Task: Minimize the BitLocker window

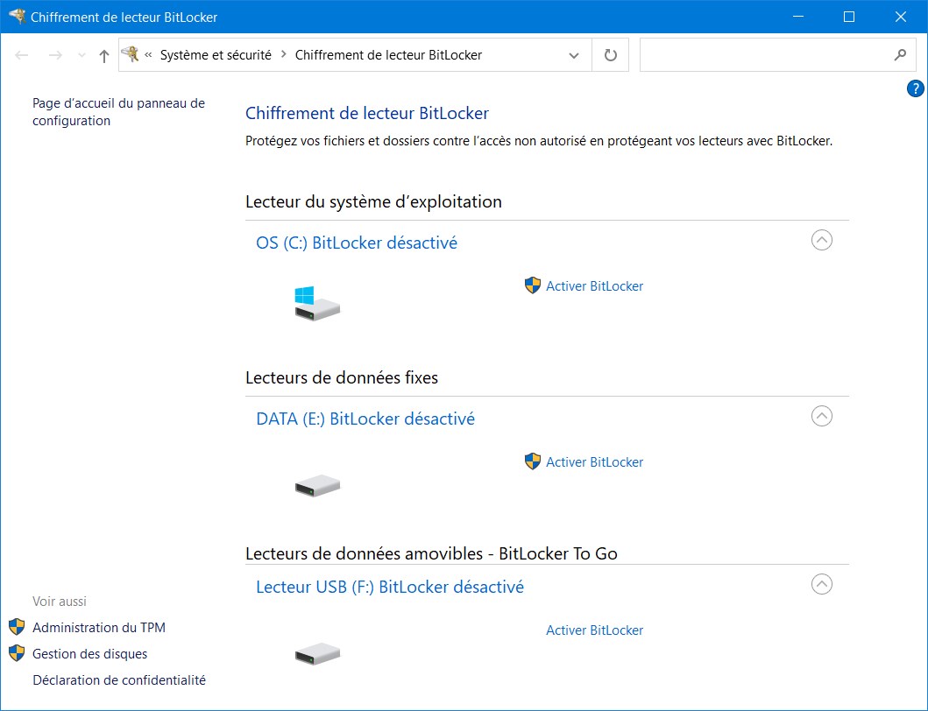Action: tap(797, 17)
